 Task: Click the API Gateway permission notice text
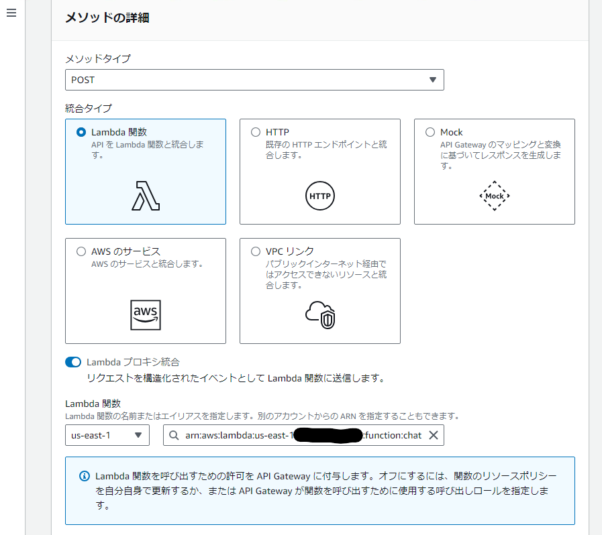coord(326,491)
